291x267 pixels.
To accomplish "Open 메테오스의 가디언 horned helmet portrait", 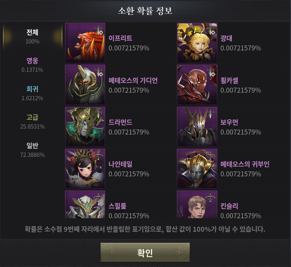I will 85,85.
